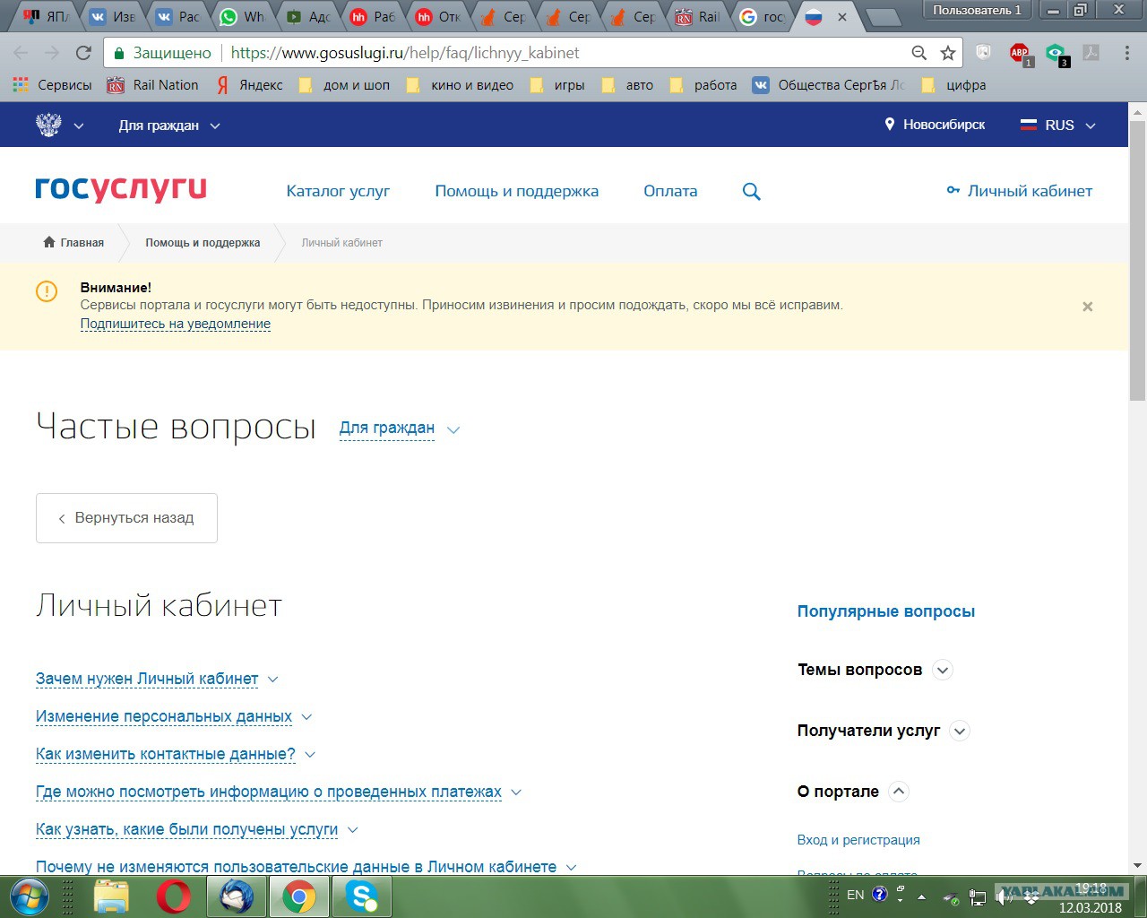Open the Каталог услуг menu item

(x=338, y=191)
